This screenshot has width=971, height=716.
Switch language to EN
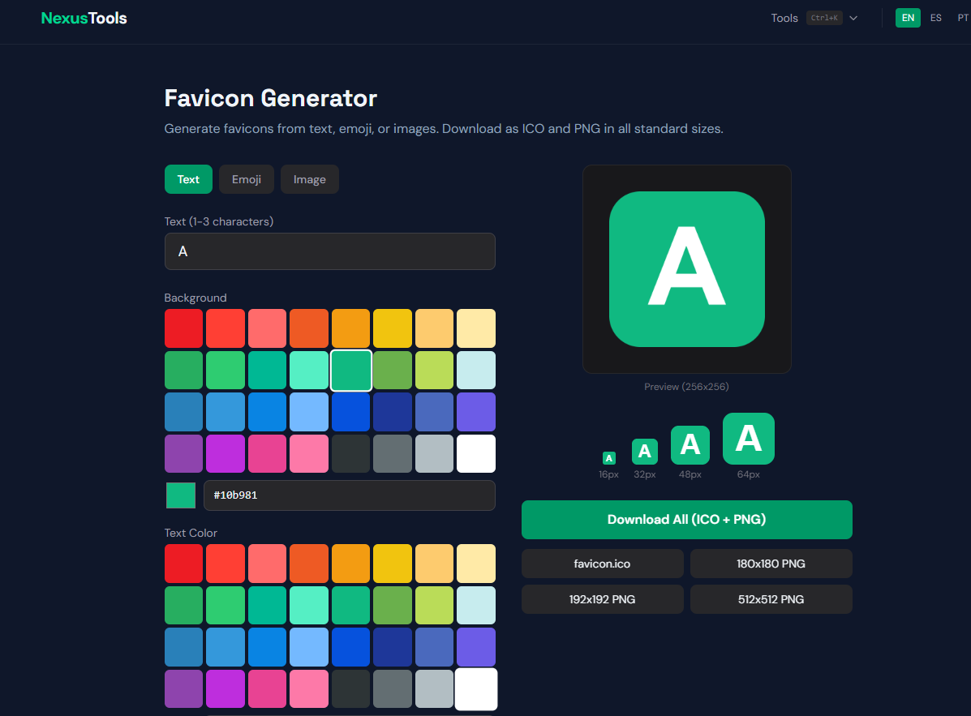(x=908, y=18)
